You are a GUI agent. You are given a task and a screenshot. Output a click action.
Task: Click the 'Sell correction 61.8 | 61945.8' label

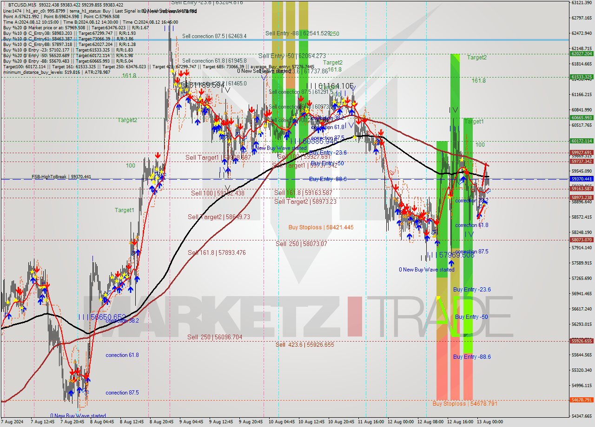(x=214, y=61)
